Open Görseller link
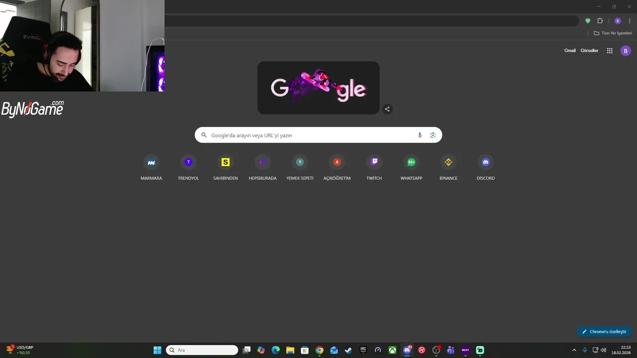Viewport: 637px width, 358px height. click(x=589, y=51)
